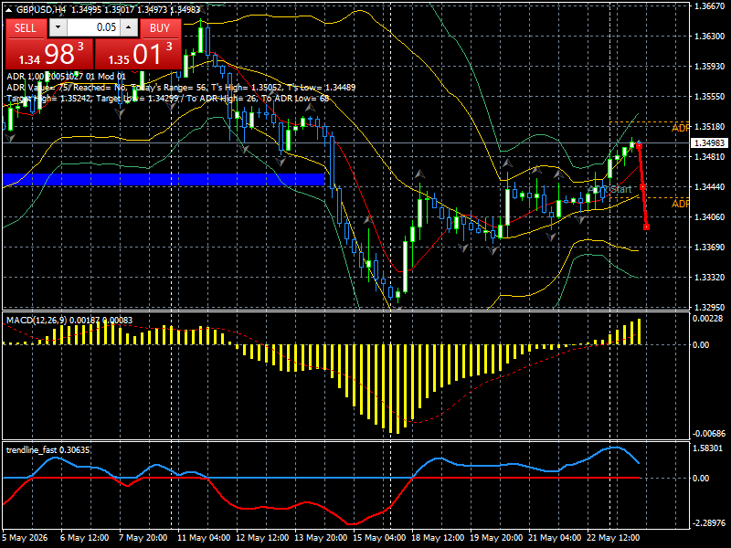Click the sell price 1.34 98 panel
The image size is (731, 548).
49,54
